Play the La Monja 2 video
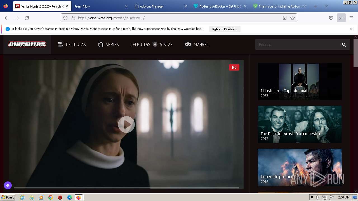 coord(126,125)
